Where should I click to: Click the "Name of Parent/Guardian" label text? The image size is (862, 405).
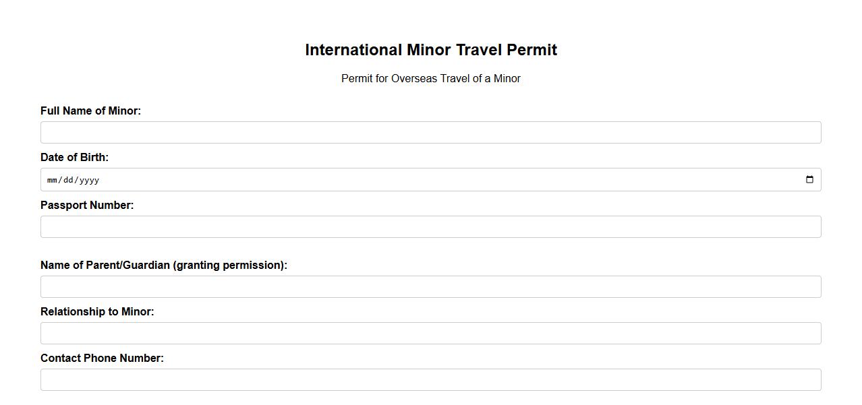(105, 265)
